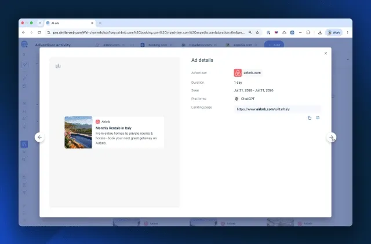Click the 'Jul 31, 2026 - Jul 31, 2026' seen date

click(253, 90)
